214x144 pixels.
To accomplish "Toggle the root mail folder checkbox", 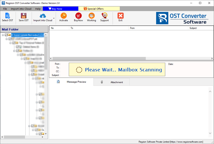I will 6,35.
